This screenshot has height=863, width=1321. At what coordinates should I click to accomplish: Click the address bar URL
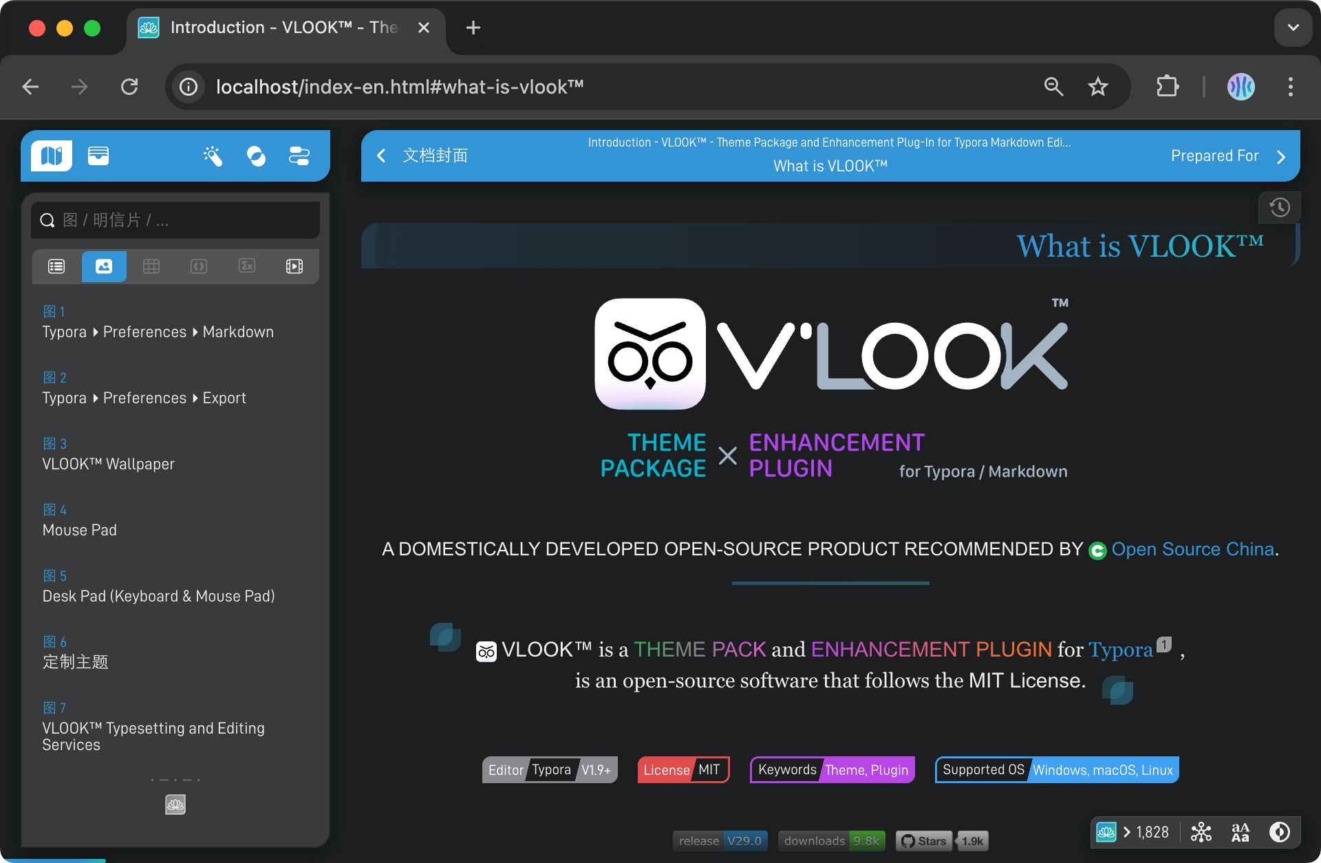[400, 87]
